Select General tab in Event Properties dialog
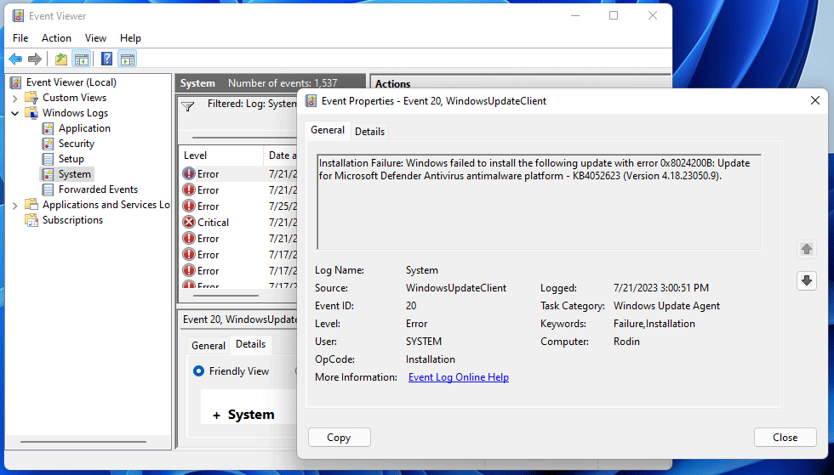This screenshot has height=475, width=834. click(328, 130)
